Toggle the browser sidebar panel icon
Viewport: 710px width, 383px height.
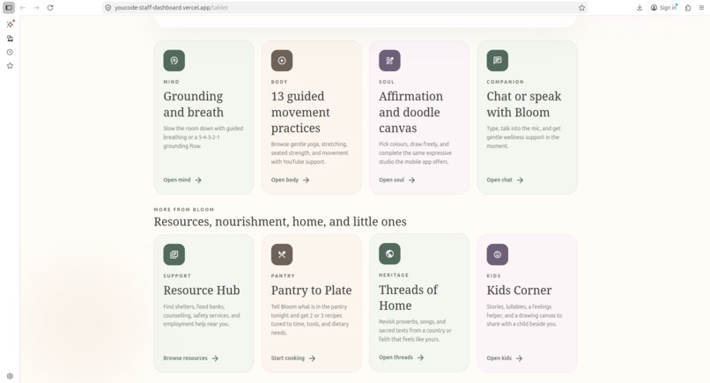click(9, 8)
